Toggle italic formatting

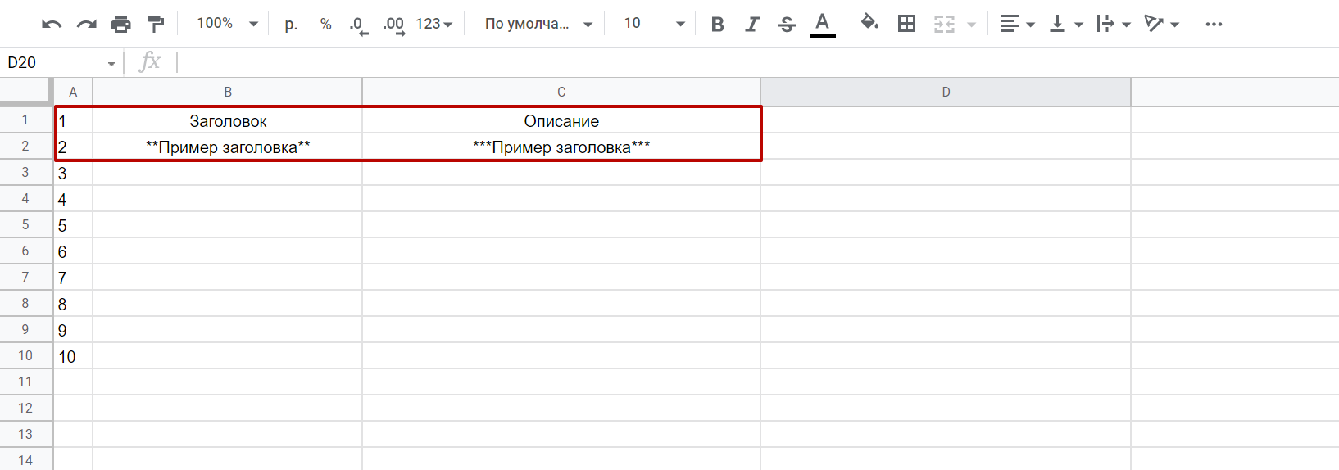(x=752, y=24)
